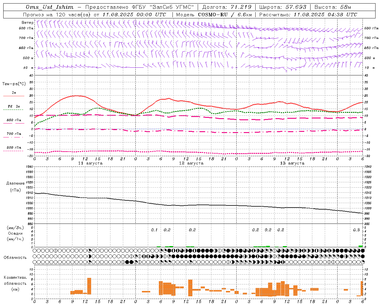Click the Широта: 57.693 value
Screen dimensions: 380x304
click(x=283, y=7)
